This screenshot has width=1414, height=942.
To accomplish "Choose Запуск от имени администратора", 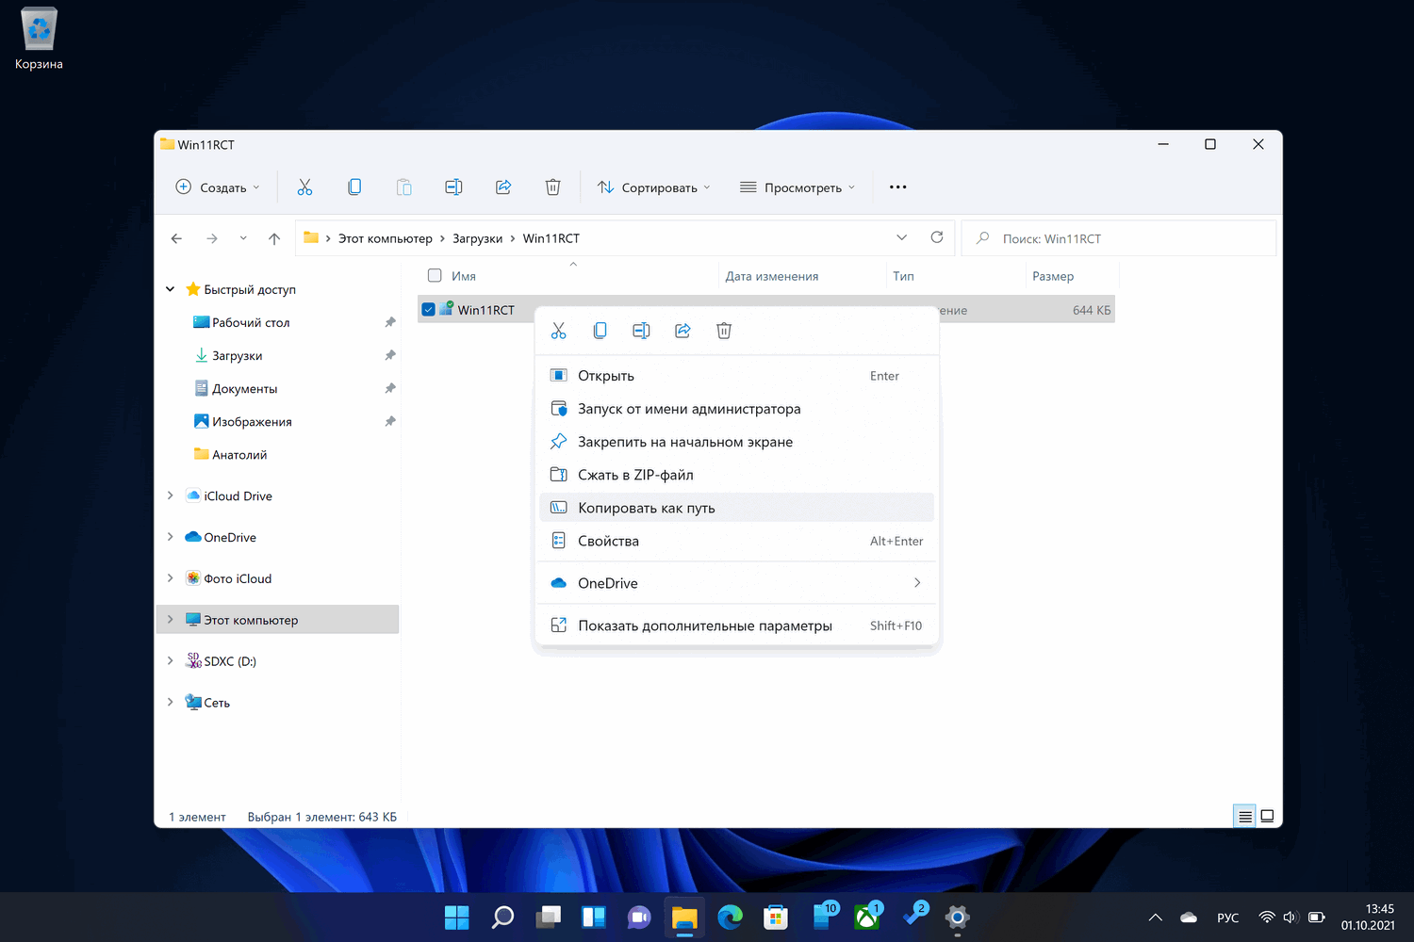I will pyautogui.click(x=688, y=409).
